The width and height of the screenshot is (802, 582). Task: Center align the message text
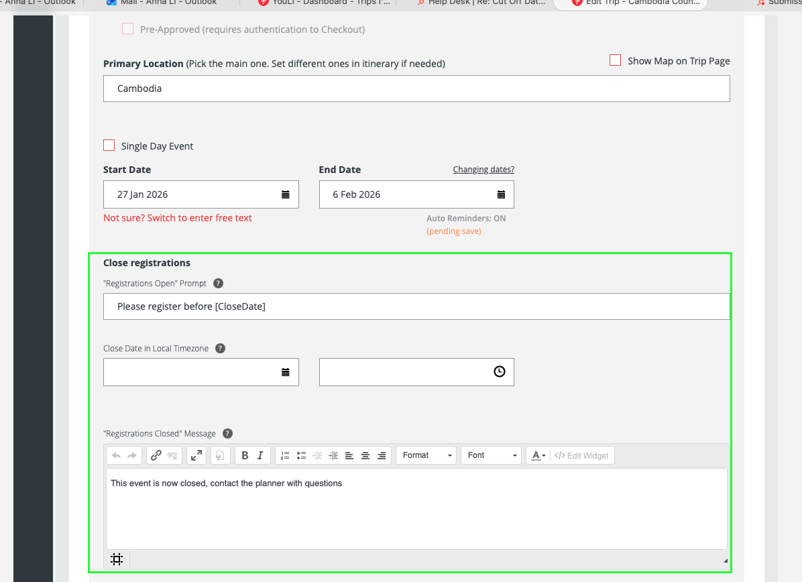coord(365,455)
